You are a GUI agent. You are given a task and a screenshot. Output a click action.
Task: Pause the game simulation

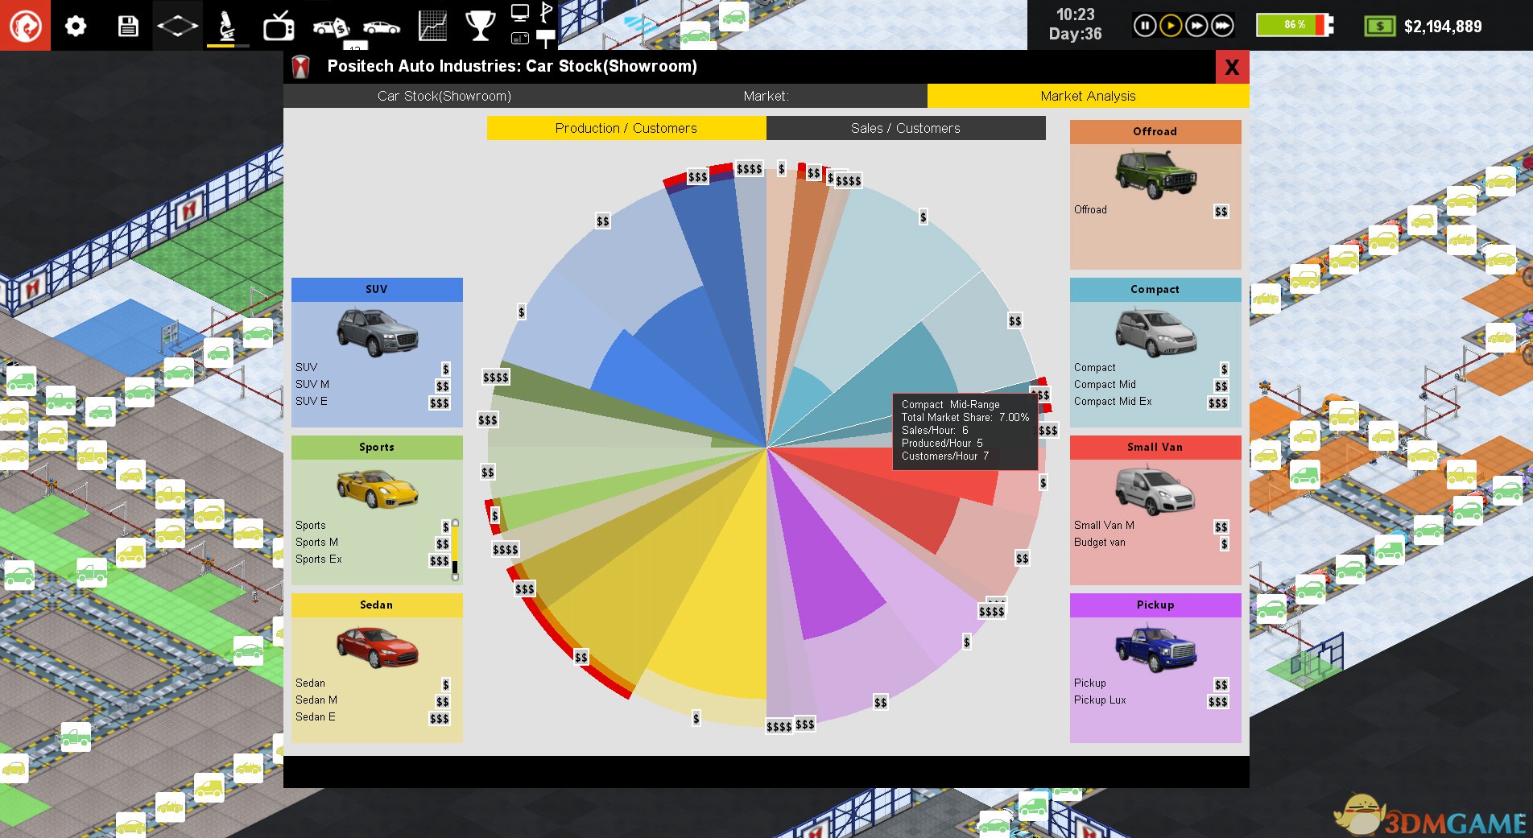point(1144,26)
